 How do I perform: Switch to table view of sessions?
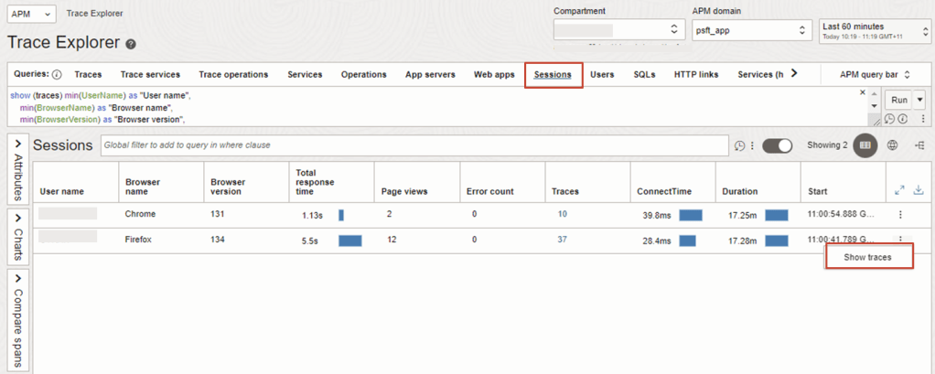[x=865, y=145]
